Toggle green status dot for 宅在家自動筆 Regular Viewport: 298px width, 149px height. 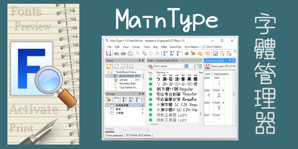[150, 94]
